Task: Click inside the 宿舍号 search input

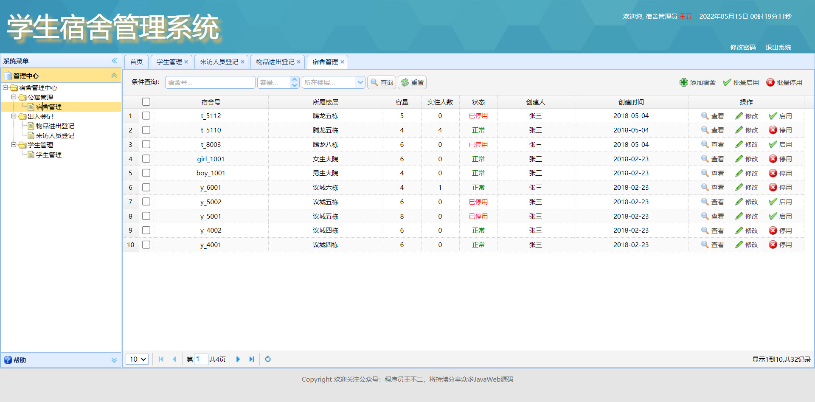Action: point(210,82)
